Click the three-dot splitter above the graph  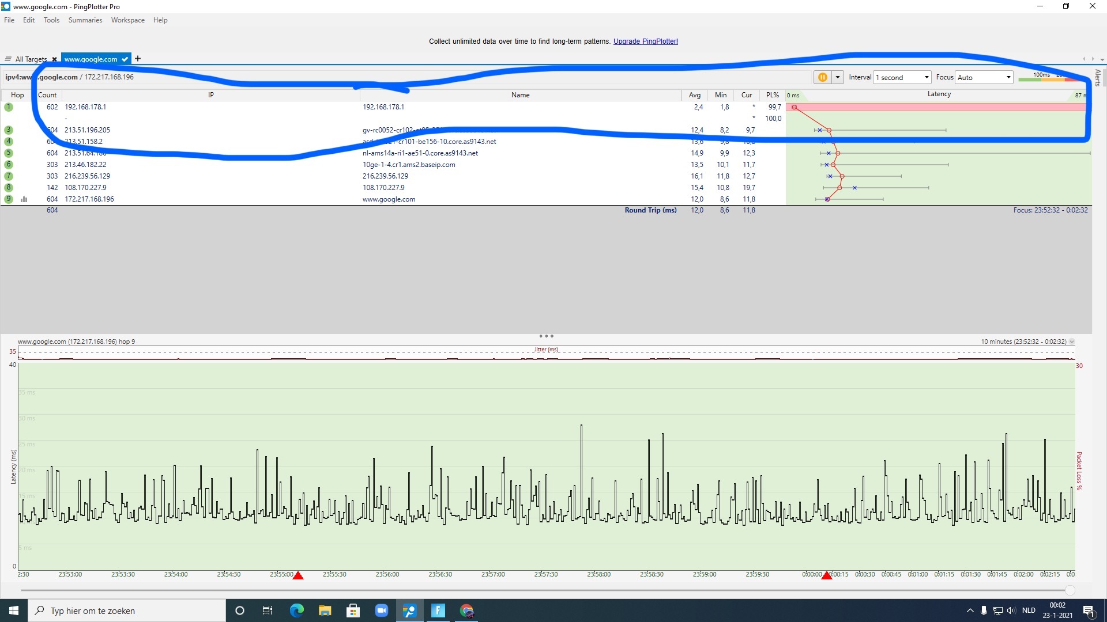click(546, 336)
